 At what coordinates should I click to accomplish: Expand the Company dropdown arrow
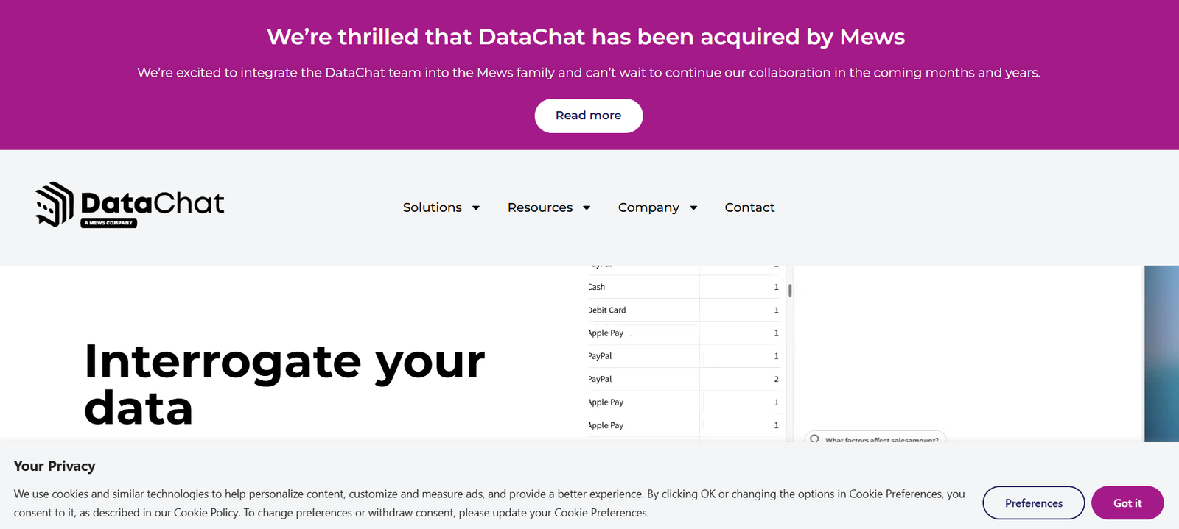693,208
